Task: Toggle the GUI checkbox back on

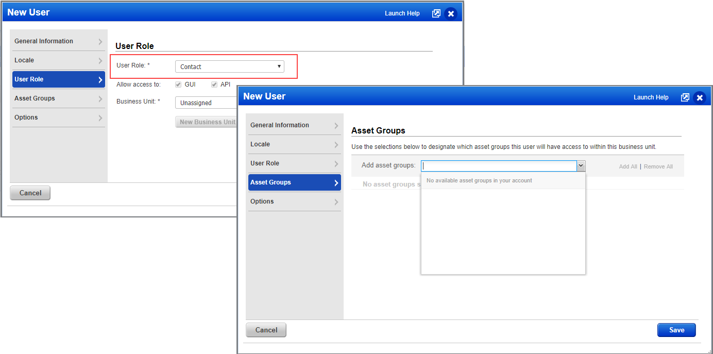Action: tap(178, 84)
